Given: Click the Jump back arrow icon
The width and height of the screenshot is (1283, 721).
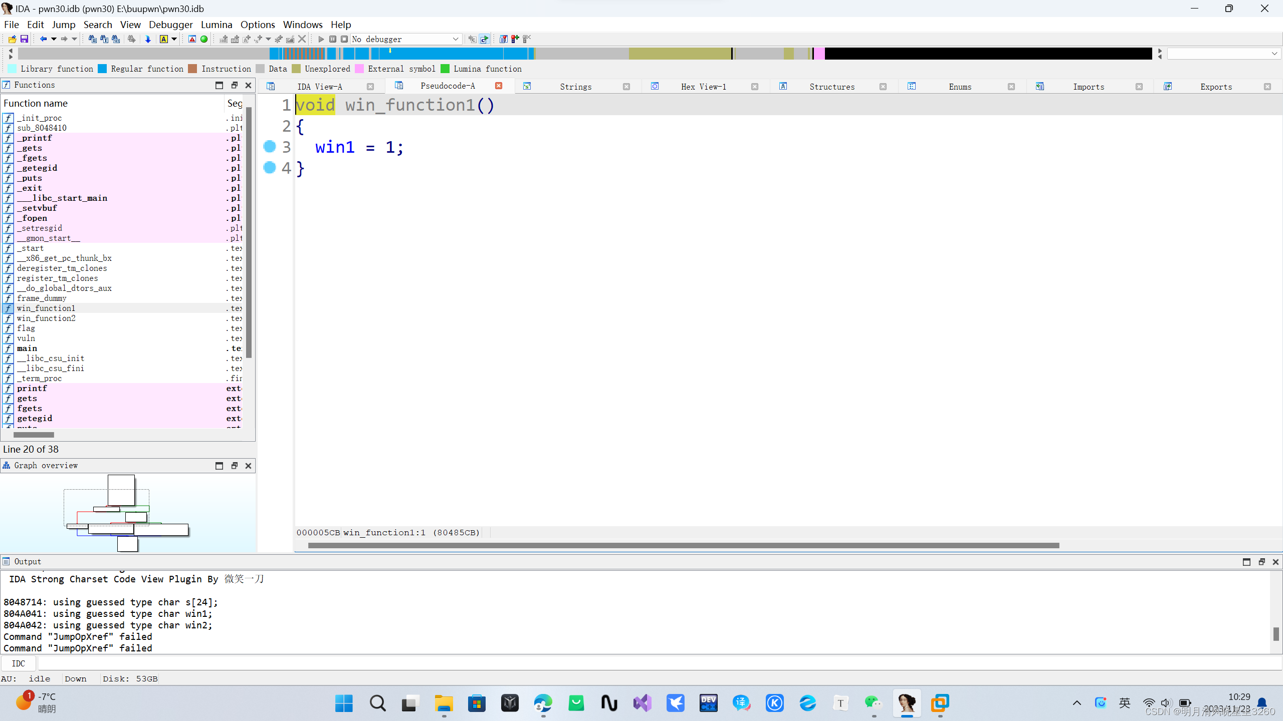Looking at the screenshot, I should [x=43, y=39].
